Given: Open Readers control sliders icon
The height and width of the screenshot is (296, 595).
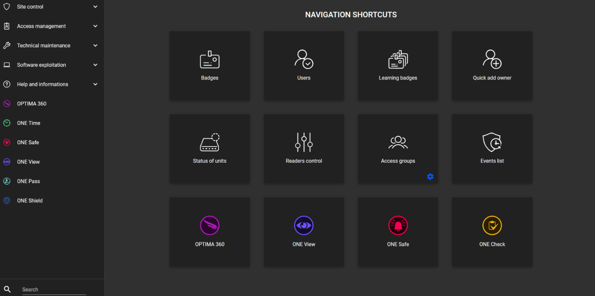Looking at the screenshot, I should (303, 142).
